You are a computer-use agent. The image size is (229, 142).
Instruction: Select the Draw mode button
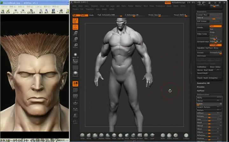coord(75,27)
